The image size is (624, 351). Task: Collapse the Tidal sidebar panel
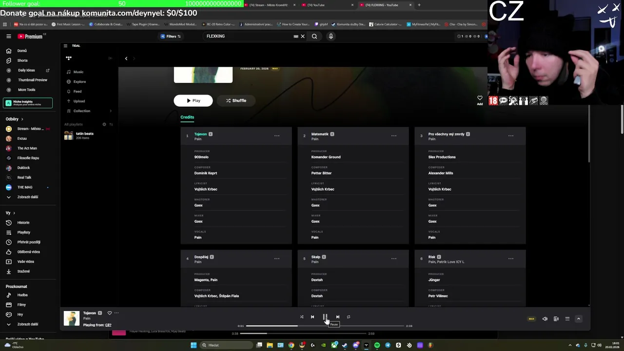[110, 58]
